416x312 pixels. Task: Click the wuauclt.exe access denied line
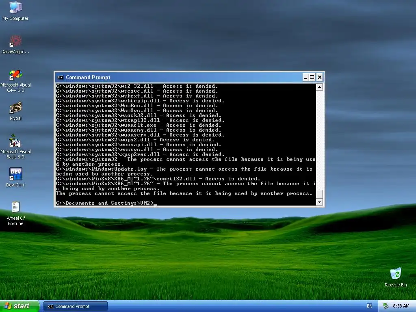coord(139,125)
